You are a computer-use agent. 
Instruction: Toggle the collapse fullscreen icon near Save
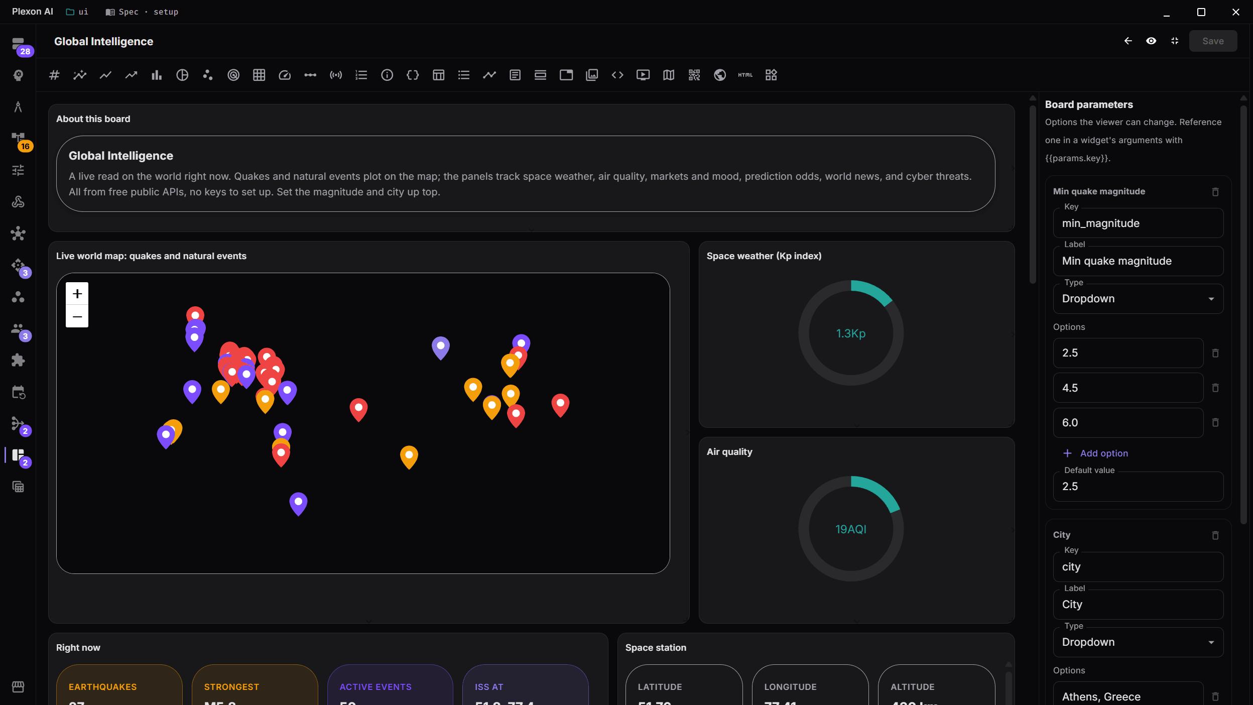pyautogui.click(x=1175, y=41)
